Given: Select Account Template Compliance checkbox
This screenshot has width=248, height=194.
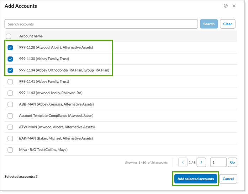Looking at the screenshot, I should [x=10, y=116].
